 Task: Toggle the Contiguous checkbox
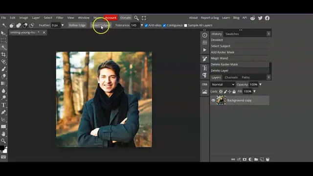(x=164, y=25)
